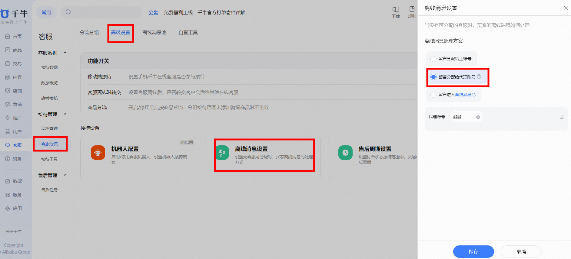
Task: Open the 应用 apps sidebar icon
Action: coord(8,208)
